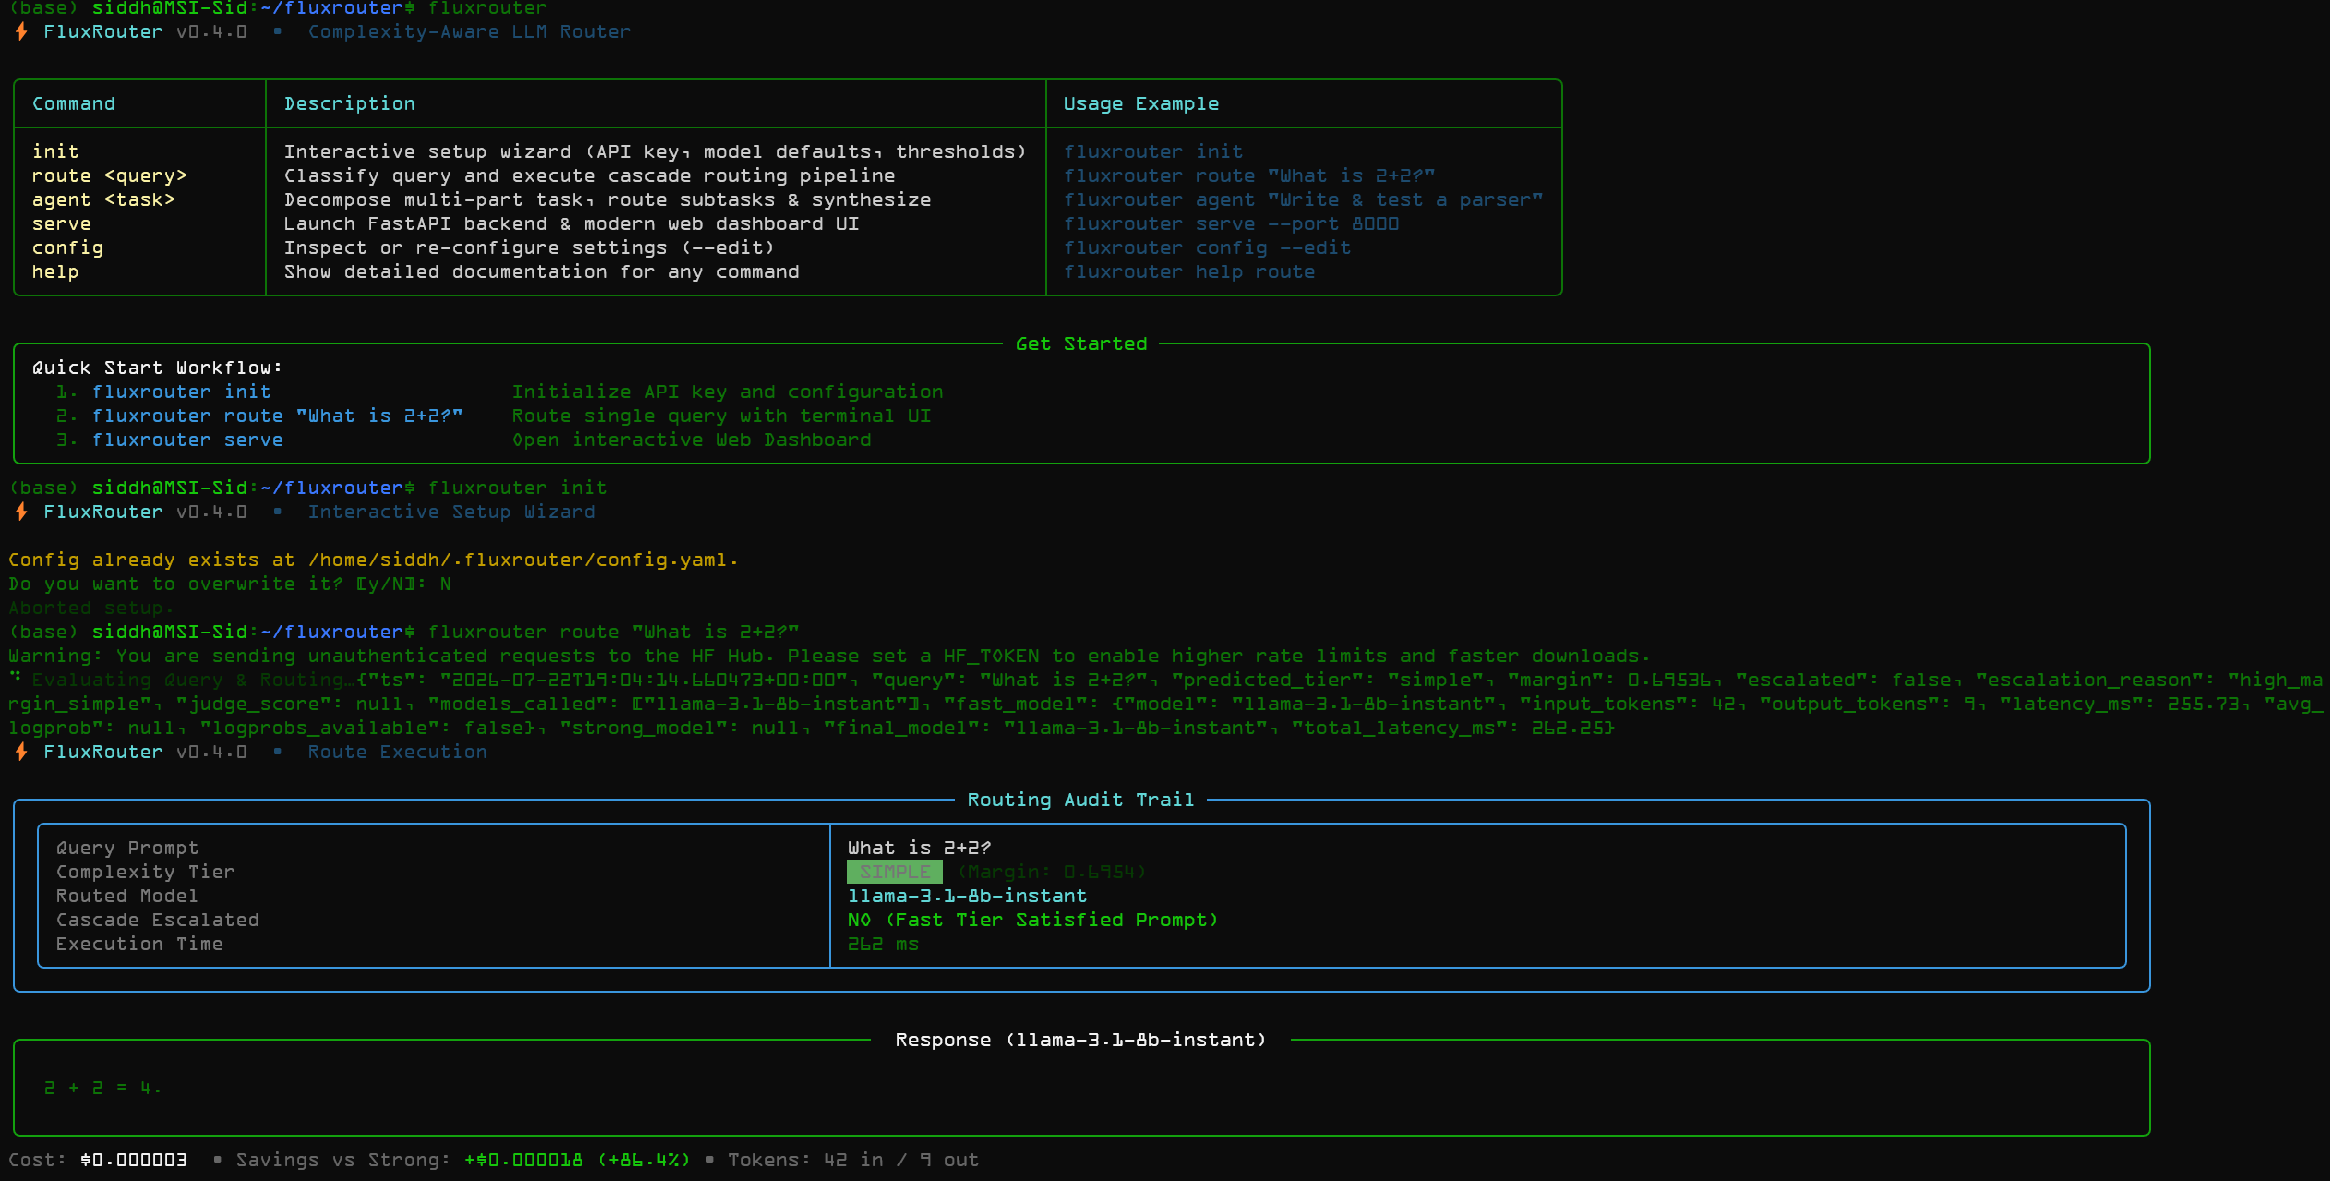This screenshot has width=2330, height=1181.
Task: Click quick start step '1. fluxrouter init'
Action: click(x=163, y=392)
